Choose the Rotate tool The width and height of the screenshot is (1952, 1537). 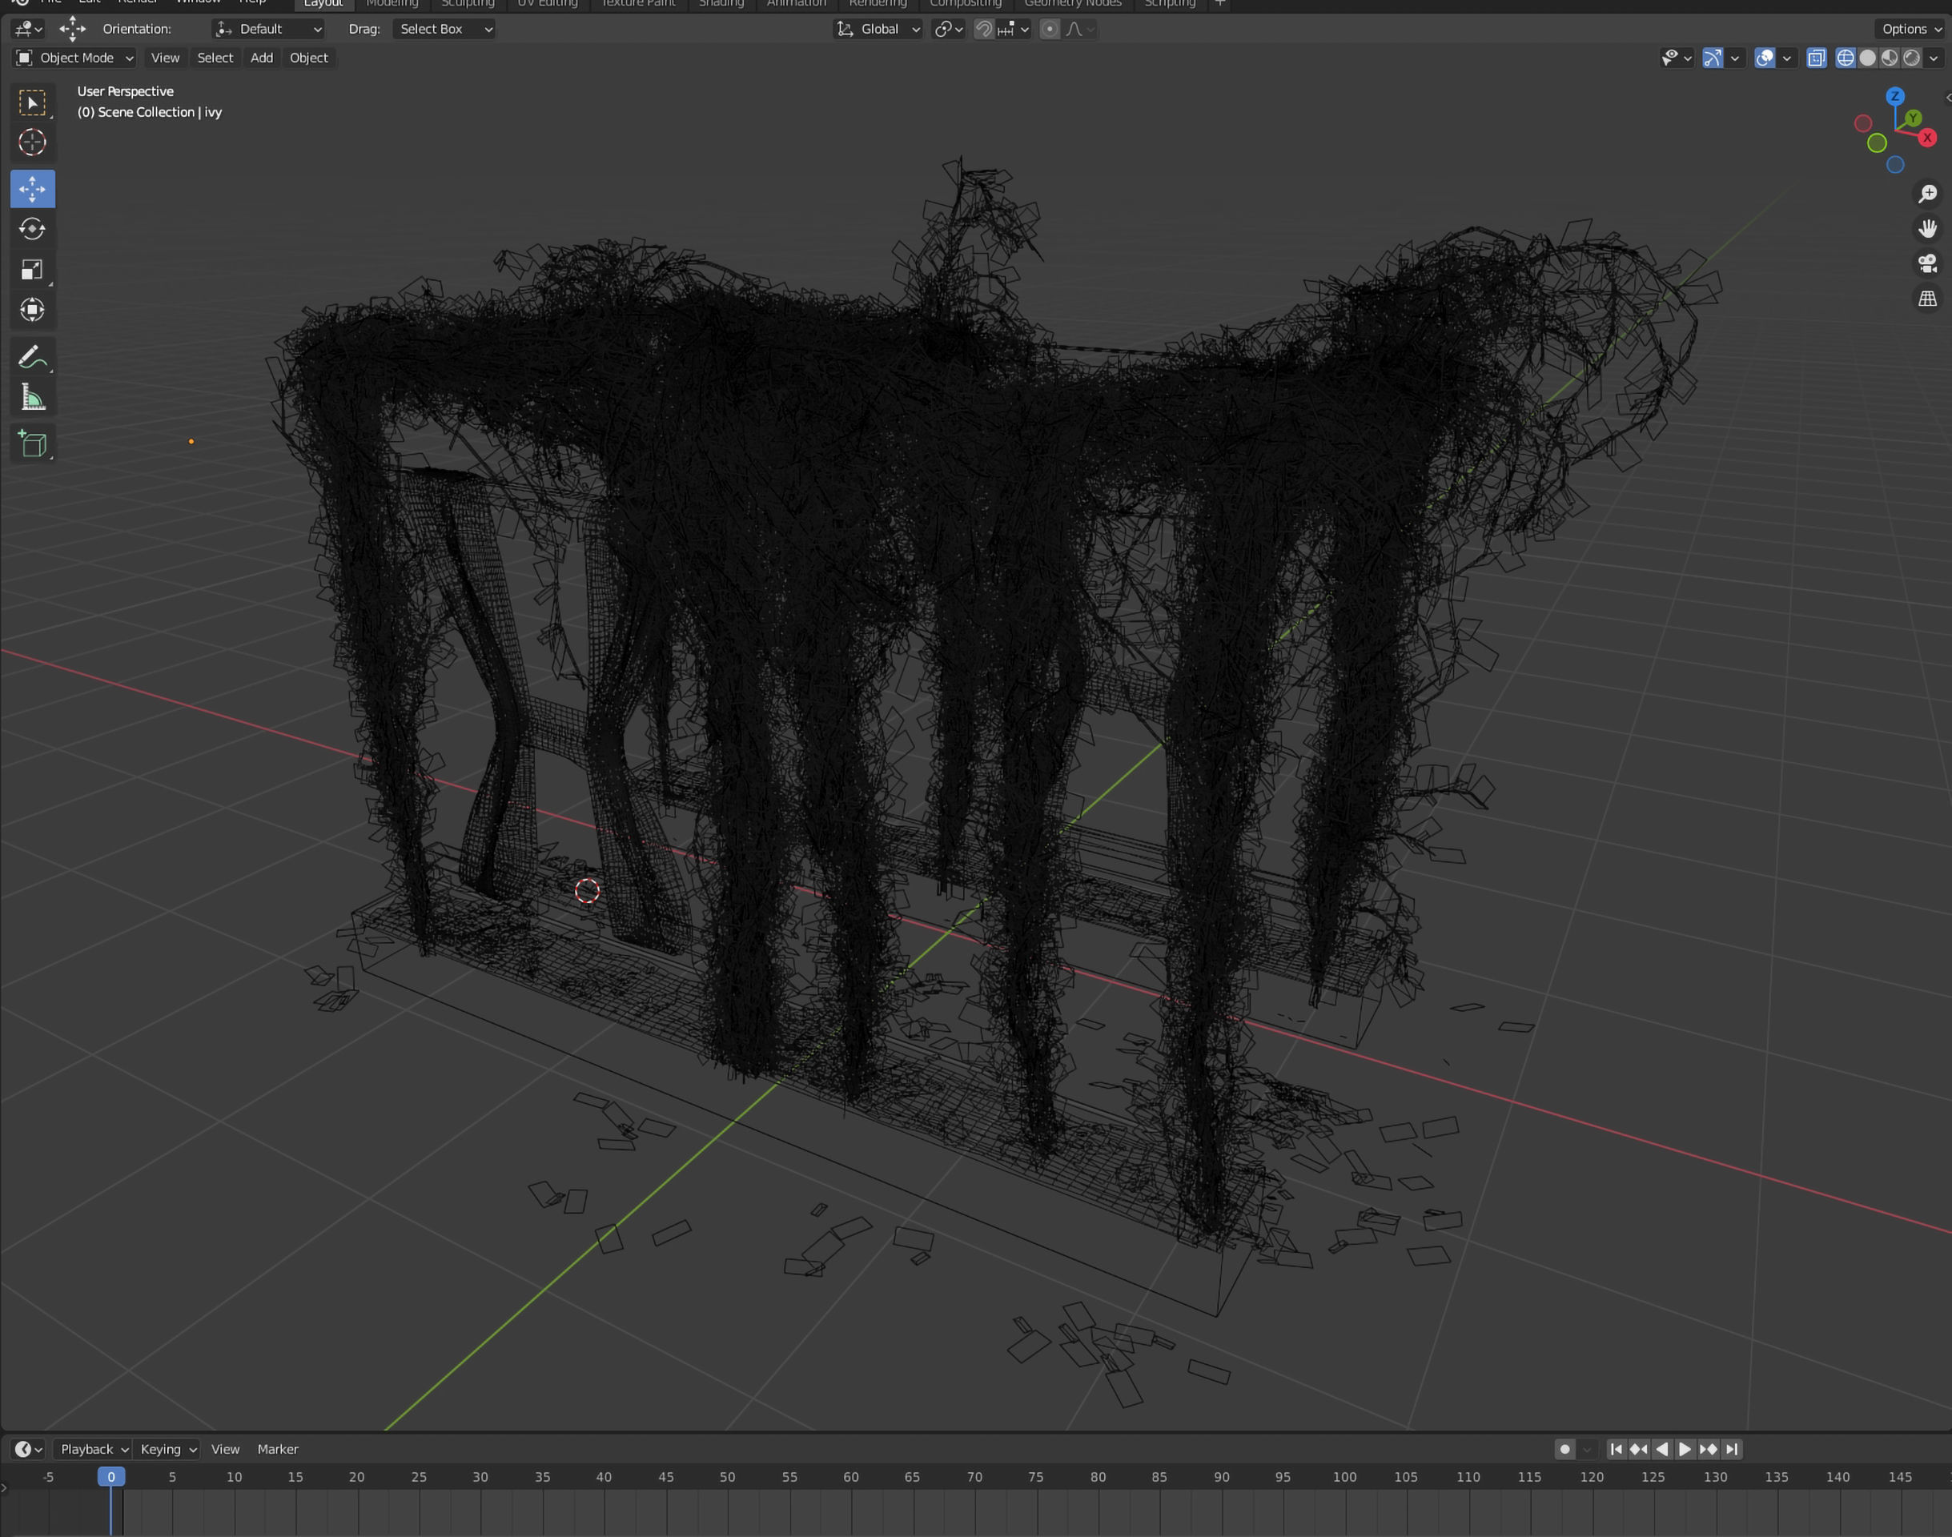[x=32, y=230]
